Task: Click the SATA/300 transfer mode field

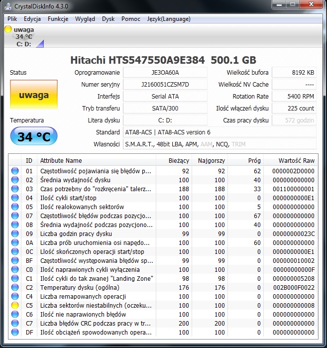Action: (x=165, y=109)
